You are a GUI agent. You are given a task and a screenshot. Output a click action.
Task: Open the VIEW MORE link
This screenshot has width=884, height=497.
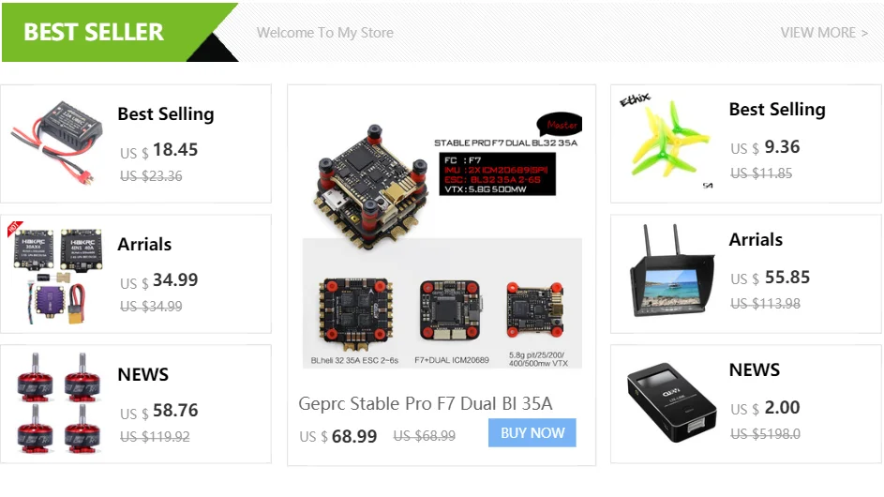tap(824, 33)
